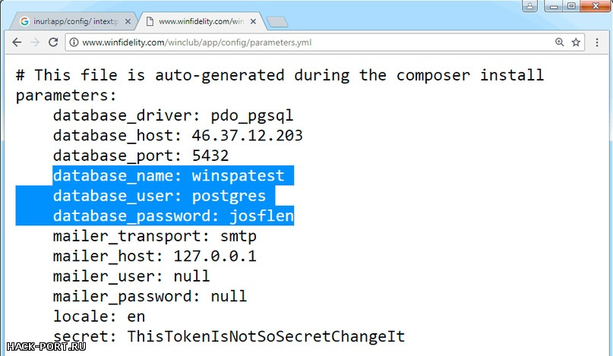Close the Google search tab
The width and height of the screenshot is (613, 356).
point(128,21)
